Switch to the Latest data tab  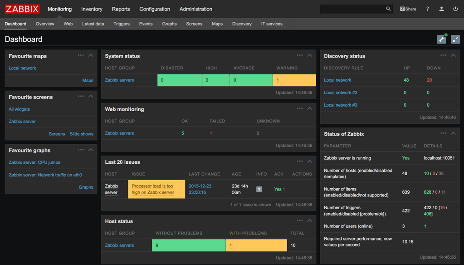click(93, 24)
